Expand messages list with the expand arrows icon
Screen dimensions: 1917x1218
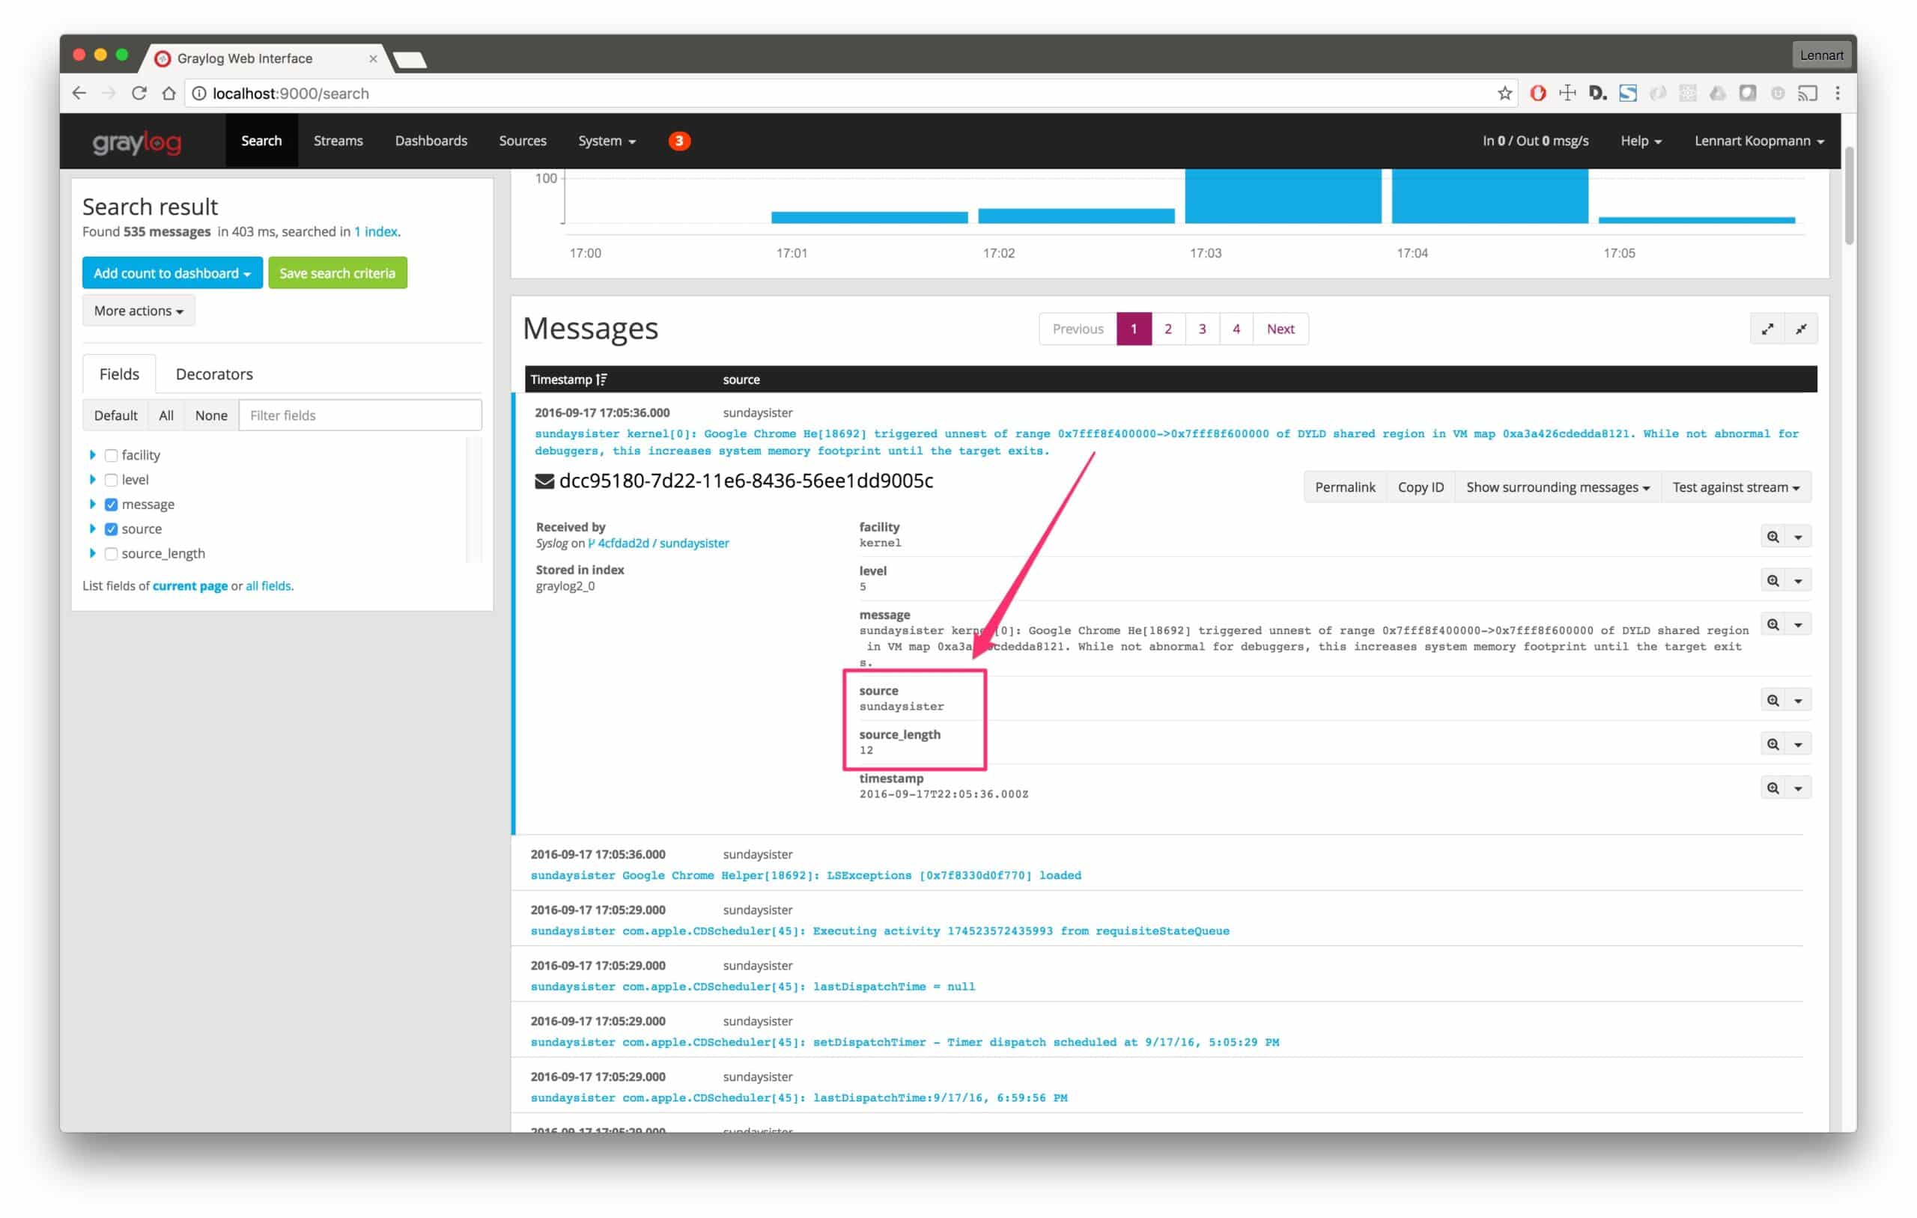pyautogui.click(x=1766, y=329)
